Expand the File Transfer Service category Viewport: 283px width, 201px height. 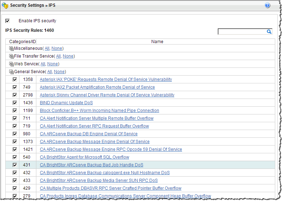tap(11, 56)
